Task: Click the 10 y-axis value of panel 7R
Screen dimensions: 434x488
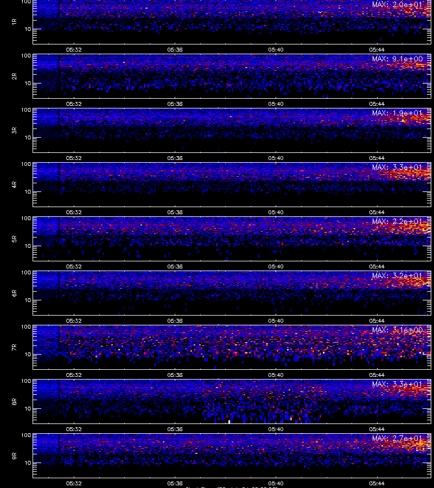Action: pos(28,354)
